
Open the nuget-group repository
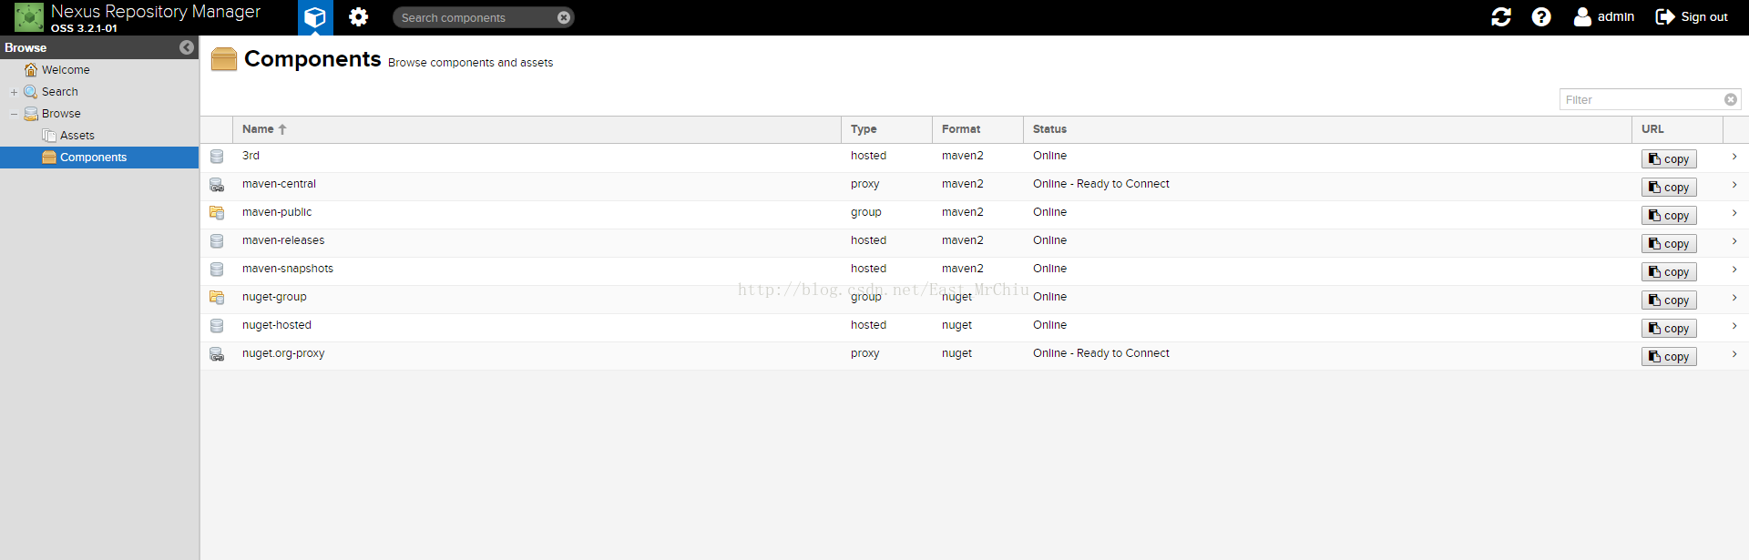[274, 297]
